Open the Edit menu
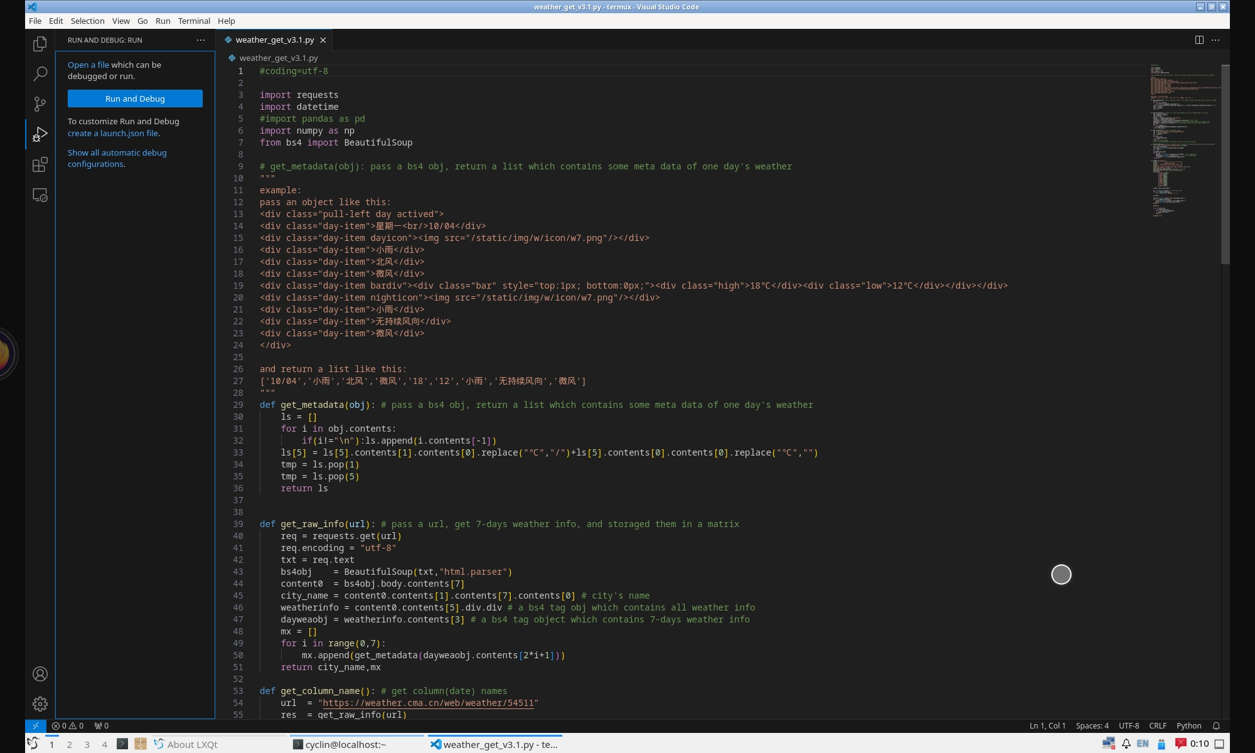1255x753 pixels. (56, 21)
